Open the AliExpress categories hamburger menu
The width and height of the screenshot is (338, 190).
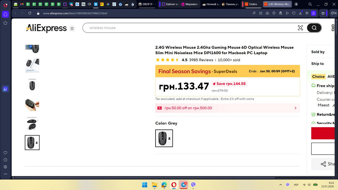[x=72, y=28]
